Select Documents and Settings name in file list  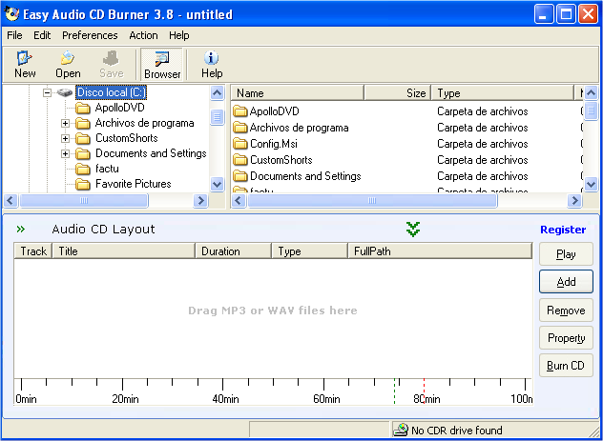click(305, 176)
